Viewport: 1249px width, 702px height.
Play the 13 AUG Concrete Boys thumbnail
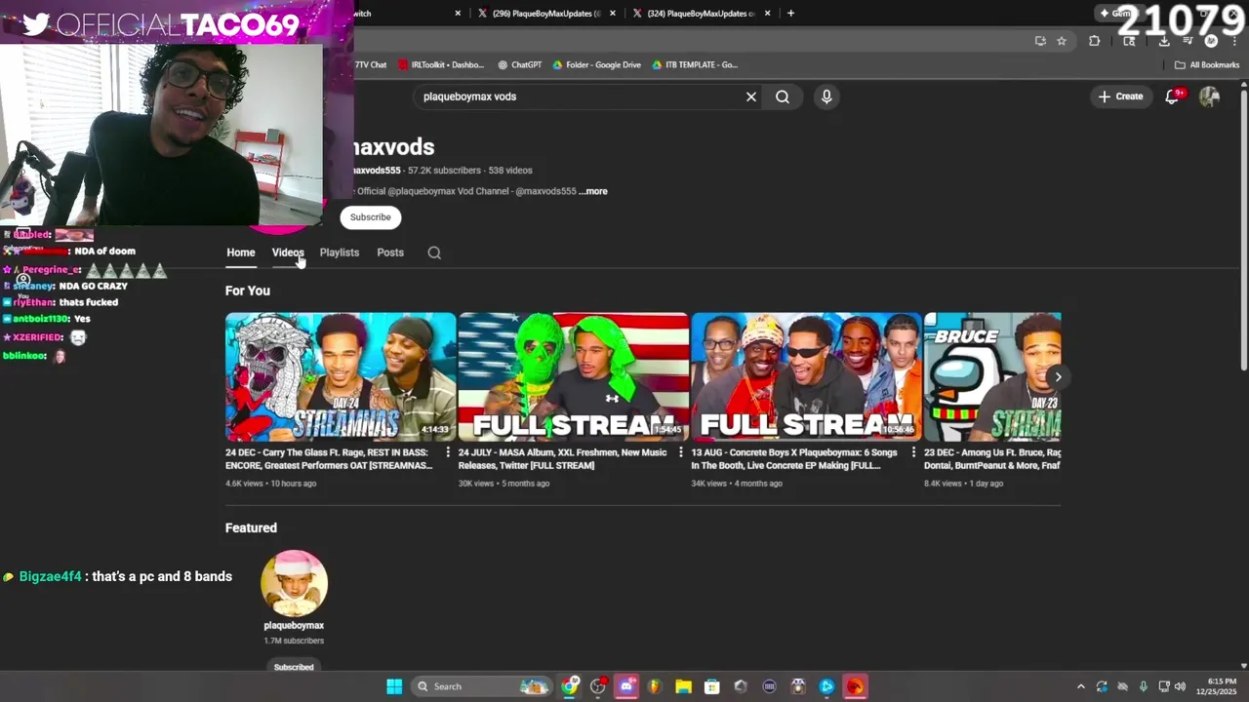[x=807, y=377]
